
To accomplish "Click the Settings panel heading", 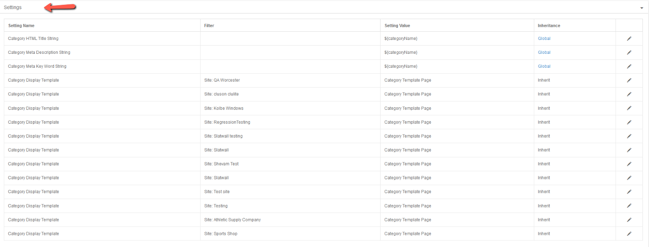I will 13,7.
